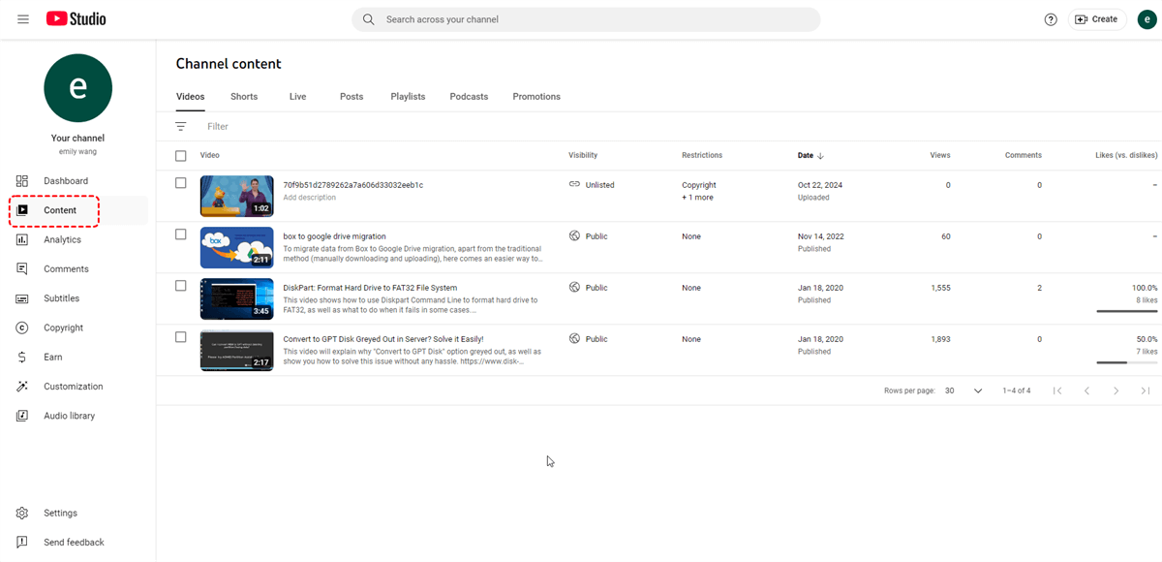
Task: Click the filter icon above video list
Action: [181, 127]
